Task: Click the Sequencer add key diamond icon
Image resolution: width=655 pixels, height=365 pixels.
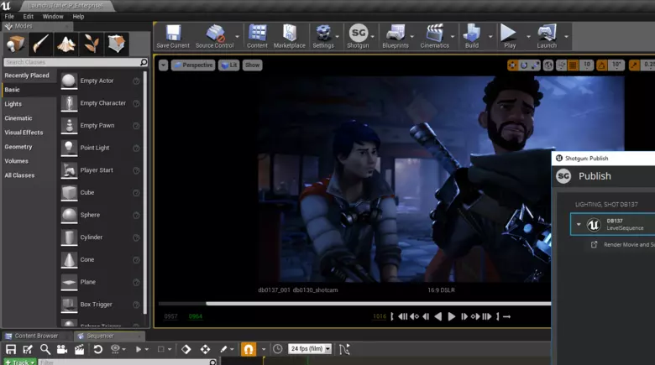Action: [x=186, y=349]
